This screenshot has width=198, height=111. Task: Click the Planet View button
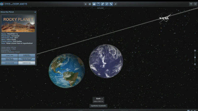10,55
